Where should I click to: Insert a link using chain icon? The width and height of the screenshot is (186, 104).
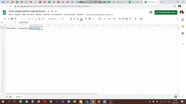point(120,19)
